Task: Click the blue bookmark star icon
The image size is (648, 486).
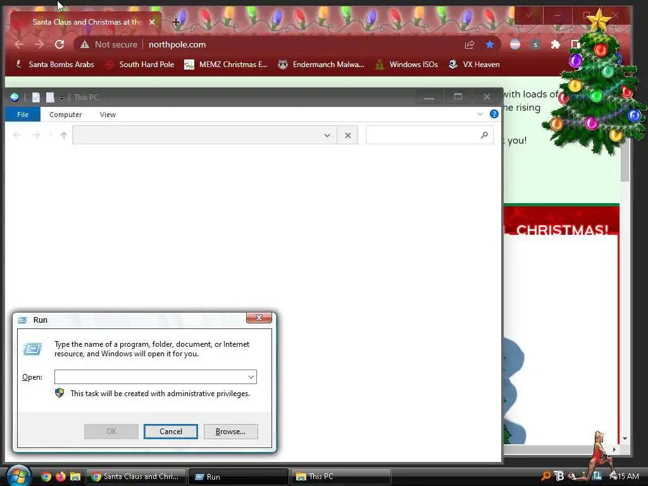Action: click(x=490, y=44)
